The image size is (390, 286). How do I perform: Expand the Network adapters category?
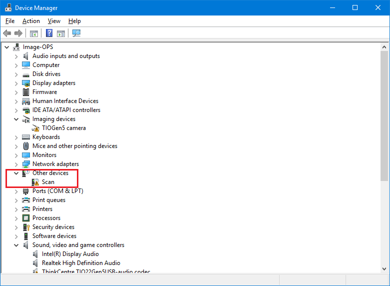coord(16,164)
